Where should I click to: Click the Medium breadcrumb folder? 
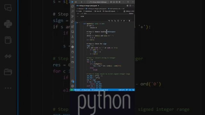(x=81, y=9)
